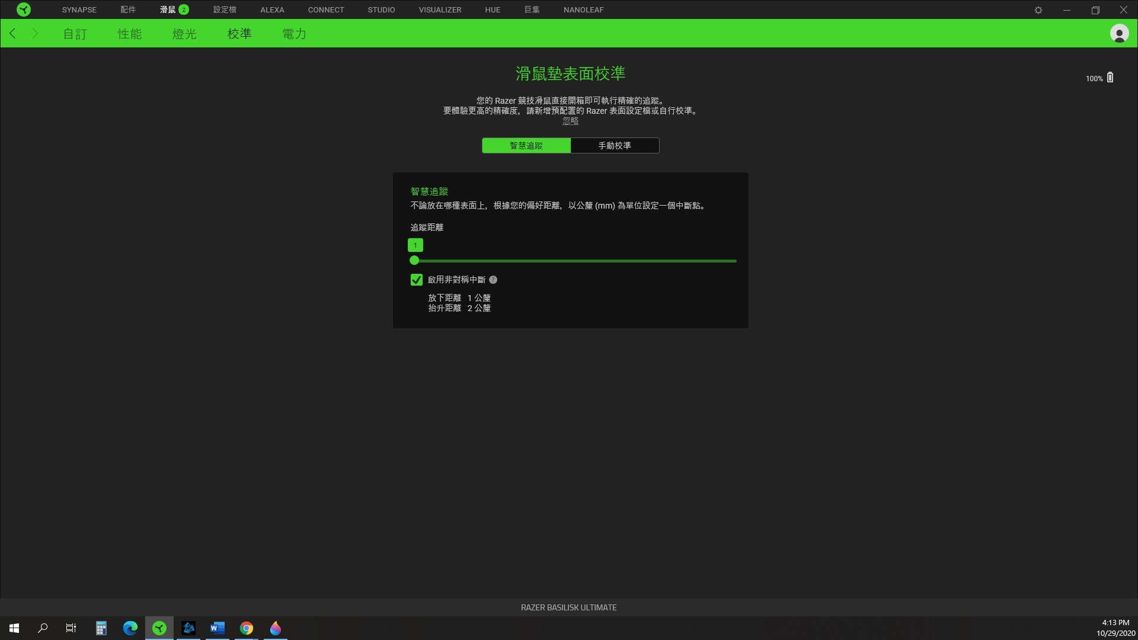Open the 巨集 tab
This screenshot has width=1138, height=640.
pos(532,9)
